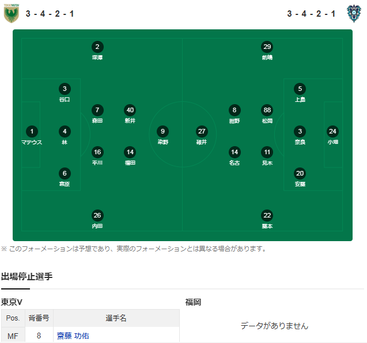Click the 選手名 column header
Image resolution: width=367 pixels, height=343 pixels.
[x=116, y=318]
